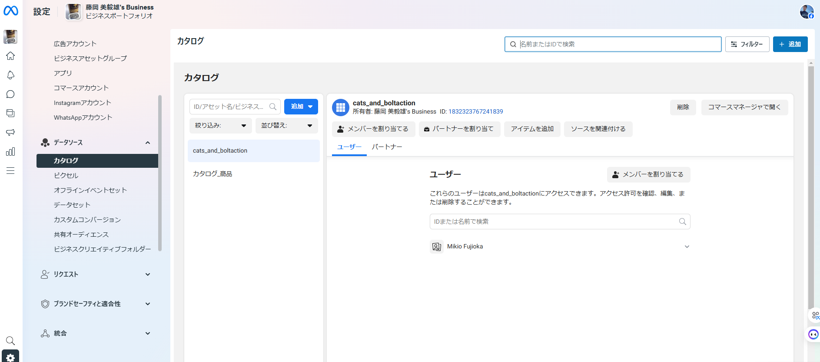The height and width of the screenshot is (362, 820).
Task: Open the settings gear icon
Action: [10, 357]
